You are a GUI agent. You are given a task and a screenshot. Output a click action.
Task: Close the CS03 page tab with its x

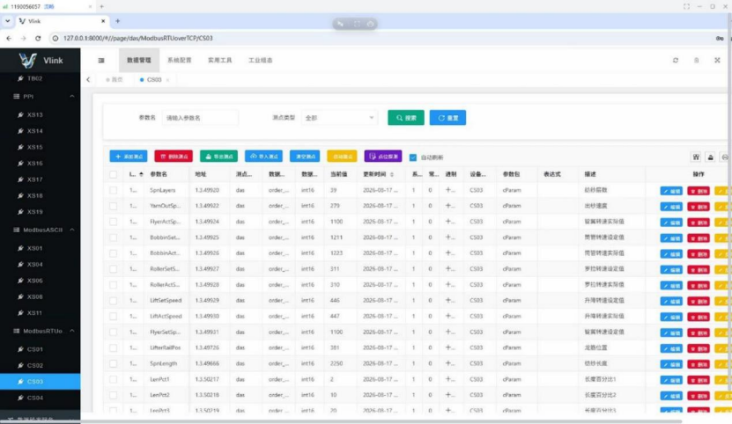point(167,80)
